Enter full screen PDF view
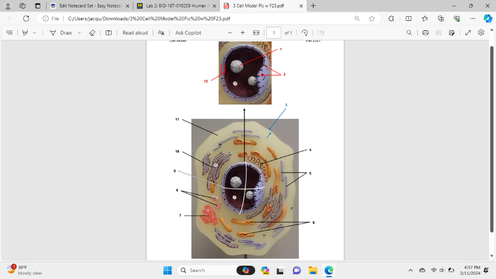Screen dimensions: 496x279 [468, 33]
